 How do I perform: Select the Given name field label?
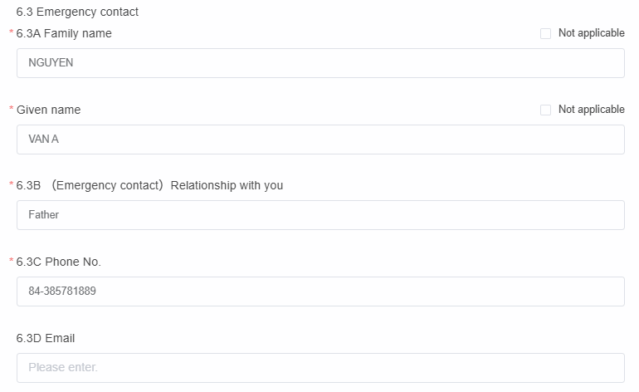(49, 110)
